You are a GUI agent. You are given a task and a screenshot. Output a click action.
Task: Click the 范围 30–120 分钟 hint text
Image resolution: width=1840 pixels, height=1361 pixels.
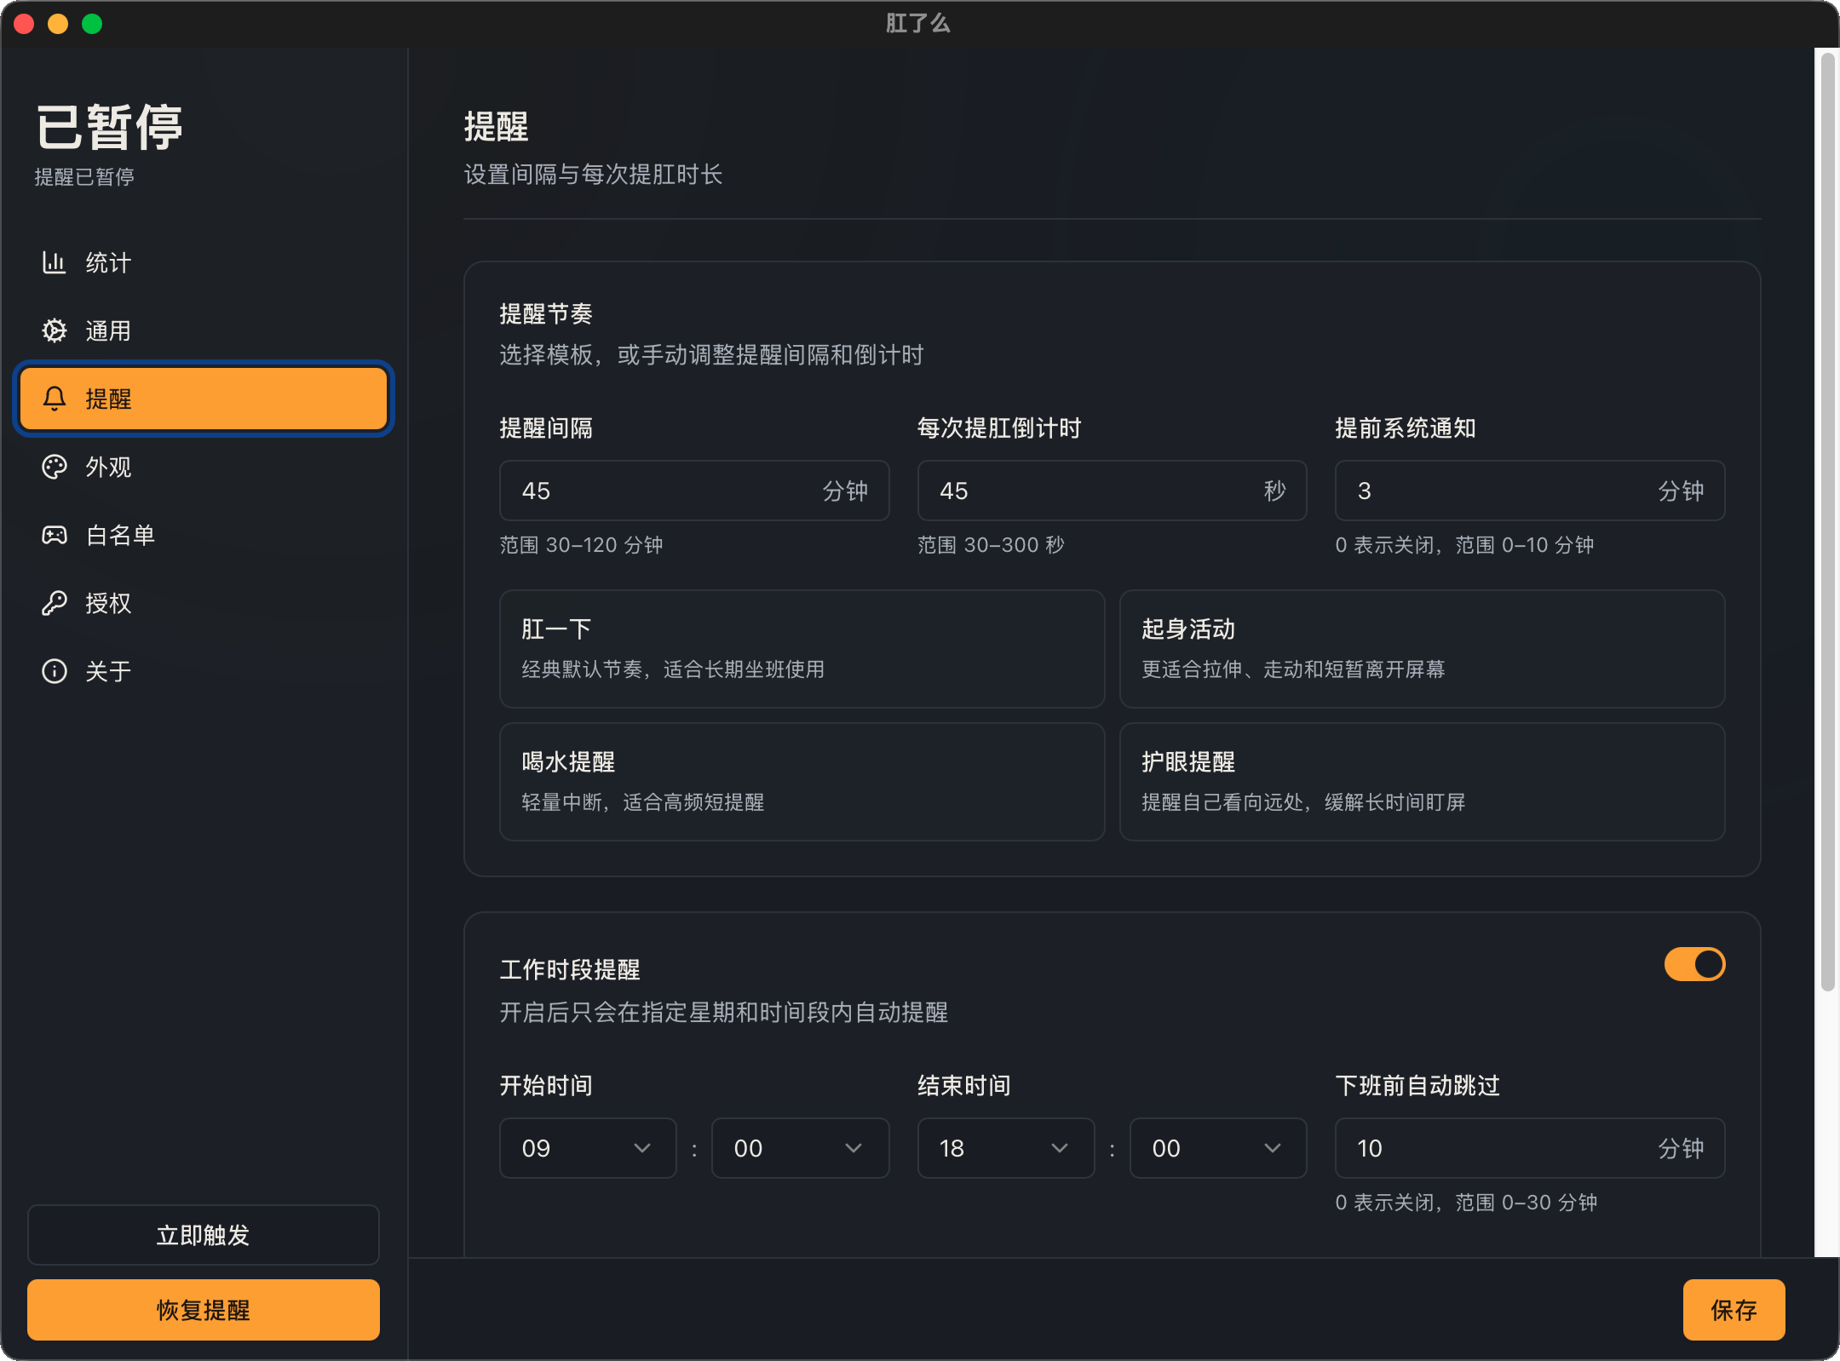point(581,545)
